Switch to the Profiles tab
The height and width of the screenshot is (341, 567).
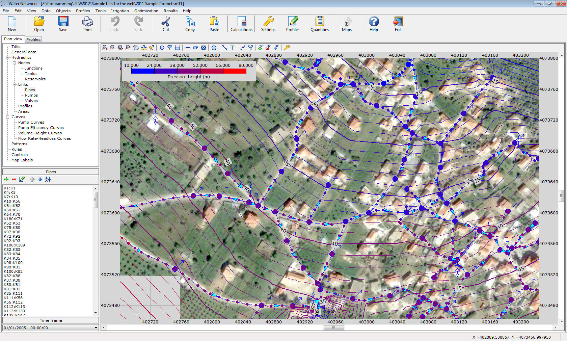(33, 40)
